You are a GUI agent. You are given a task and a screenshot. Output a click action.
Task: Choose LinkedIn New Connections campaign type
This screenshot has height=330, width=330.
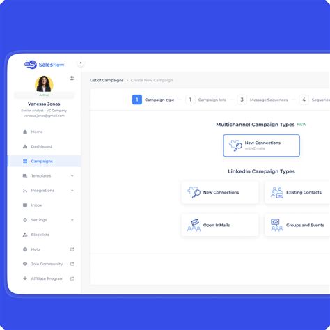220,192
